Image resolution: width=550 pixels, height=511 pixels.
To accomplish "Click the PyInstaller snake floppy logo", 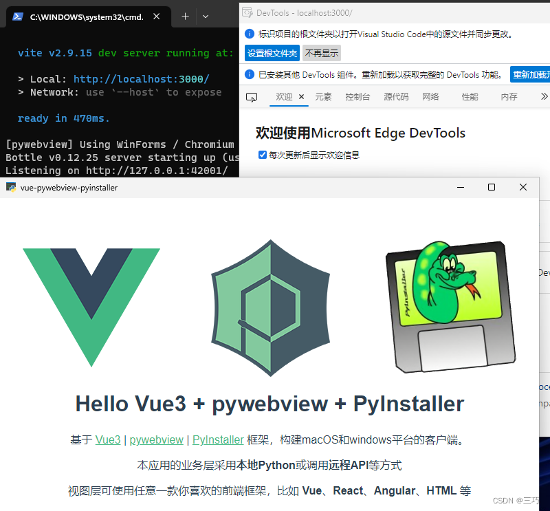I will pyautogui.click(x=451, y=306).
